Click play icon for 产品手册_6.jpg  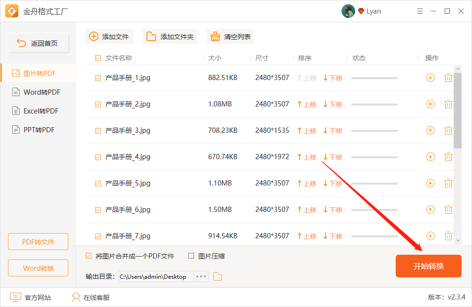pyautogui.click(x=431, y=210)
